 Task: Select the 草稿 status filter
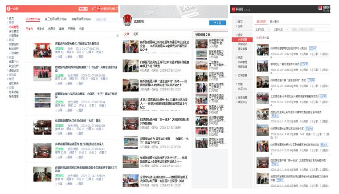[61, 29]
